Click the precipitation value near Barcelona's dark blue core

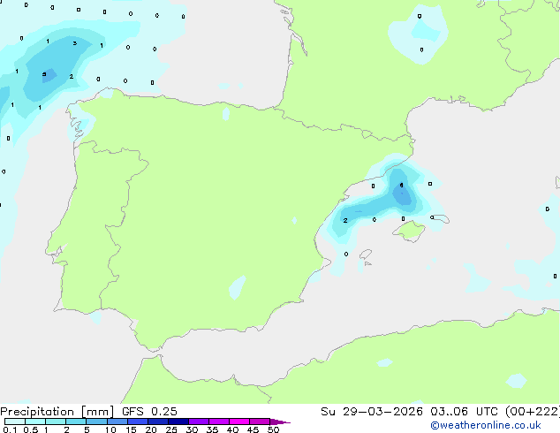pos(401,185)
